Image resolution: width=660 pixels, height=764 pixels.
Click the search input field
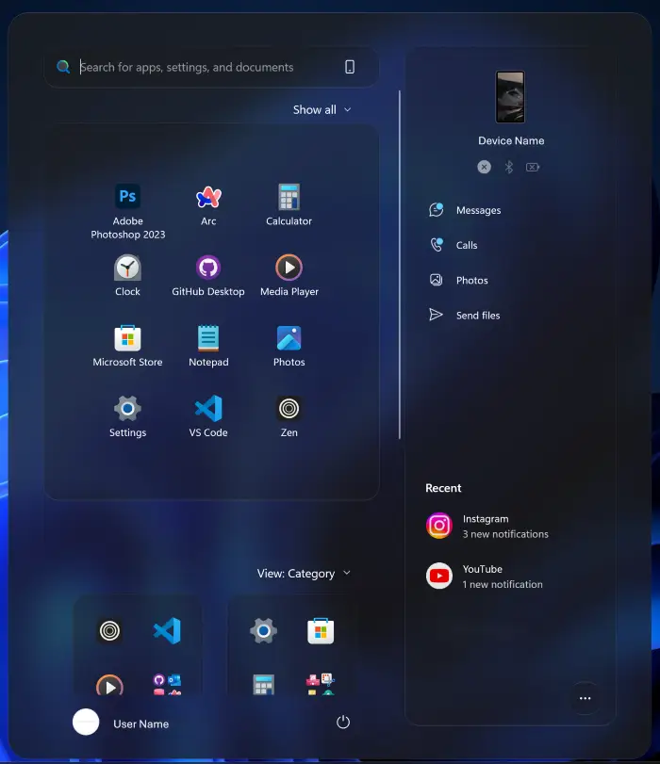coord(211,67)
